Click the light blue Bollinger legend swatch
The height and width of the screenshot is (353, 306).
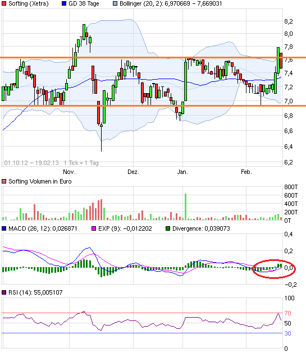click(115, 3)
